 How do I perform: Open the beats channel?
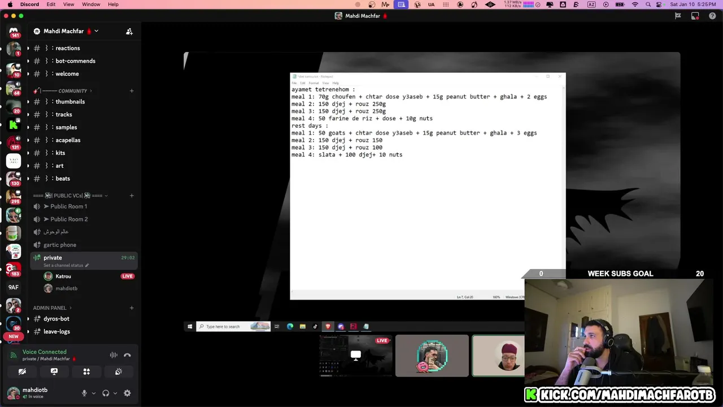pyautogui.click(x=84, y=179)
